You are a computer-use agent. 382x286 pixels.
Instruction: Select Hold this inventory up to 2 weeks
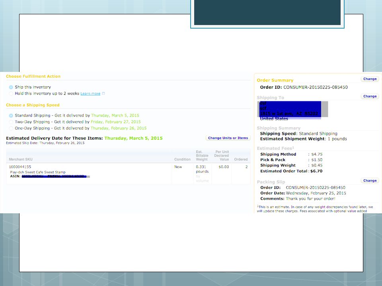[11, 94]
